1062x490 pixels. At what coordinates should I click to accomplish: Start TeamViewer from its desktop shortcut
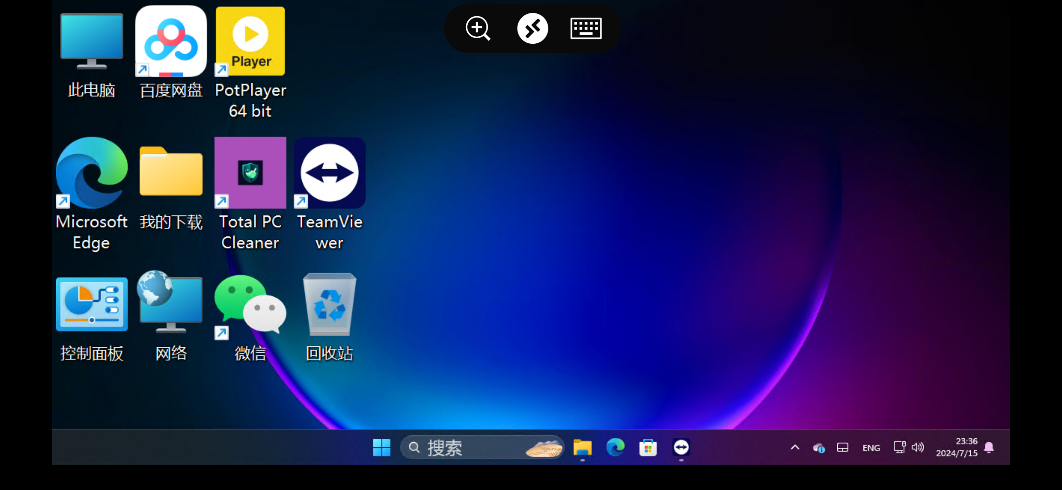329,173
